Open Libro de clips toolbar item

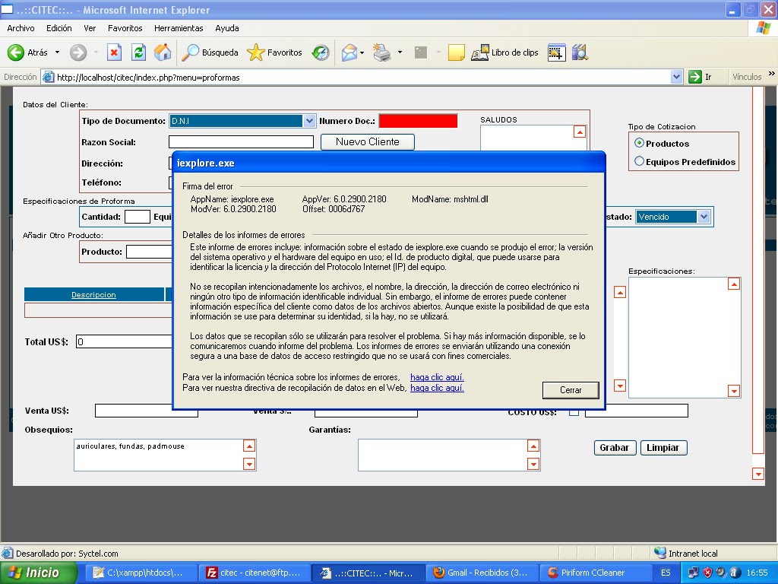(504, 52)
